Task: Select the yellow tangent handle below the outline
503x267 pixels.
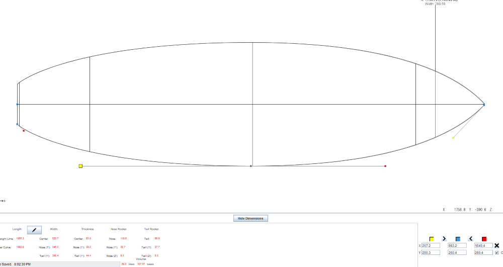Action: coord(80,166)
